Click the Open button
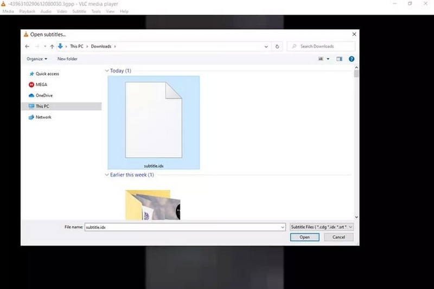434x289 pixels. tap(304, 237)
